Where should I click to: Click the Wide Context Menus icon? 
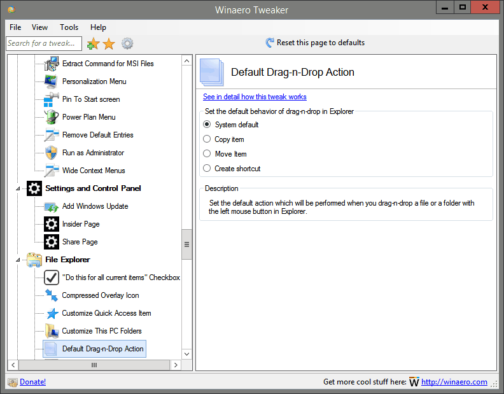click(x=52, y=171)
